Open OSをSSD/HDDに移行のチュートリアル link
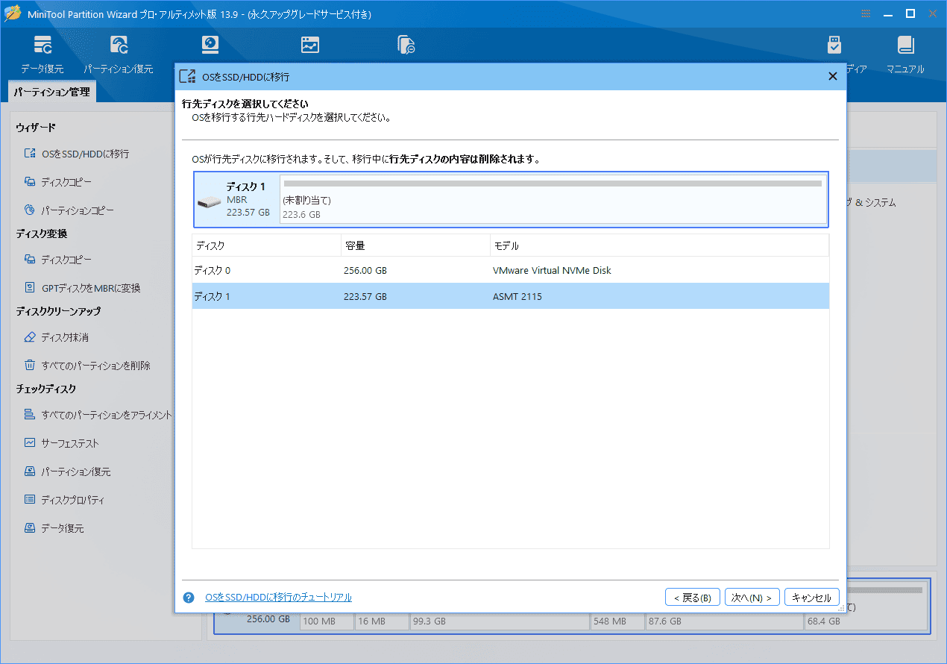This screenshot has width=947, height=664. pos(278,598)
